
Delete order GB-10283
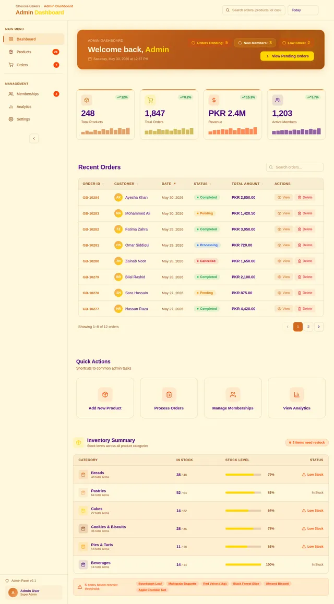305,213
